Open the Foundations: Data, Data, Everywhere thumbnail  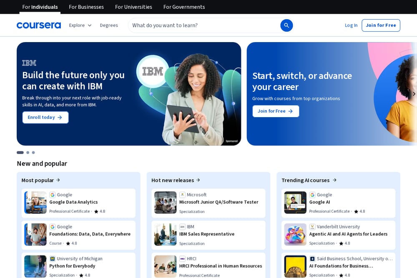coord(35,234)
